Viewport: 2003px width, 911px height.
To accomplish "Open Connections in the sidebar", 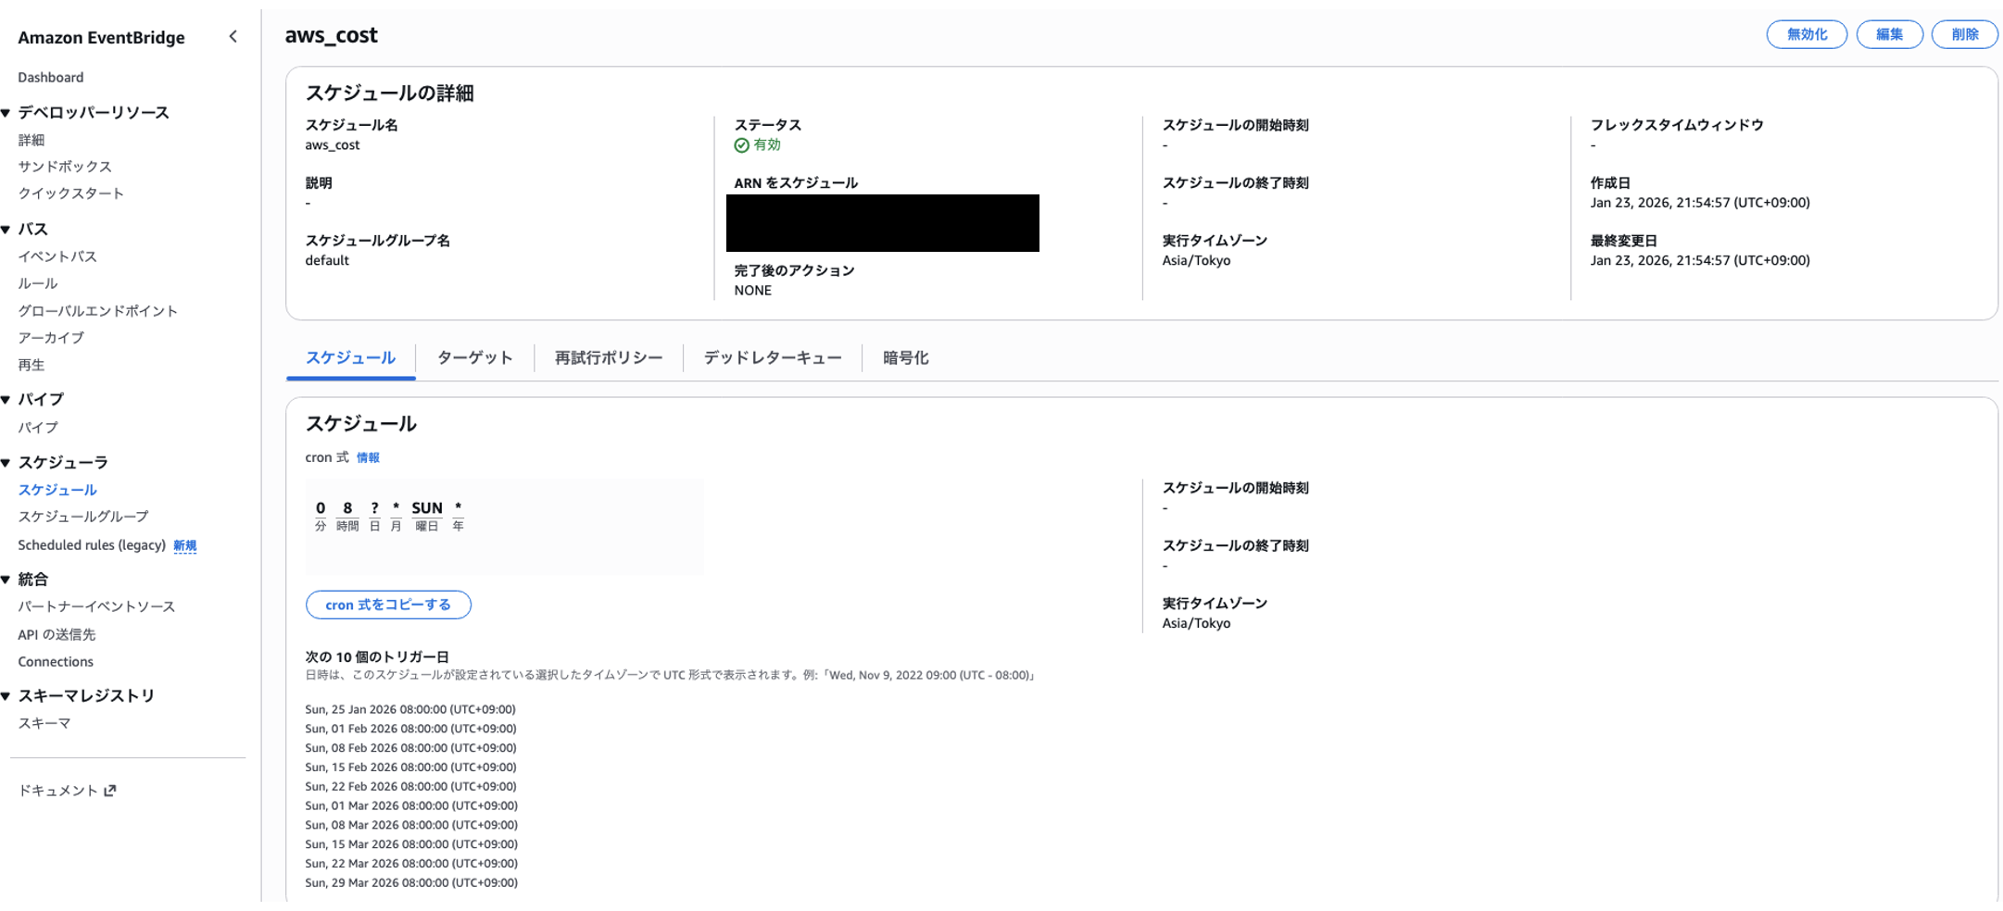I will pyautogui.click(x=56, y=662).
